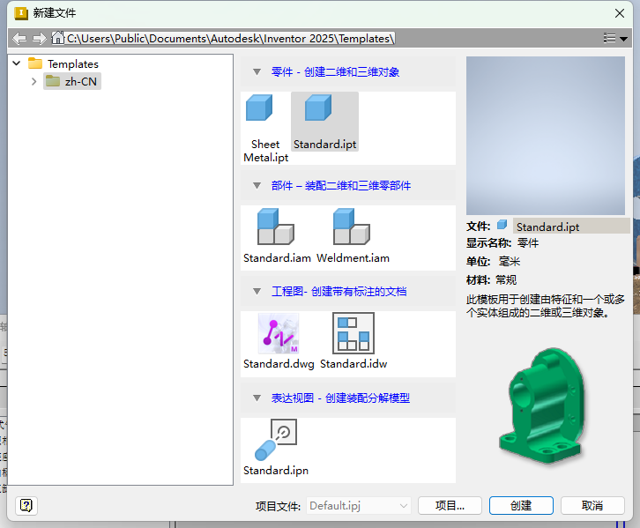Click the Templates folder icon
This screenshot has height=528, width=640.
coord(35,63)
